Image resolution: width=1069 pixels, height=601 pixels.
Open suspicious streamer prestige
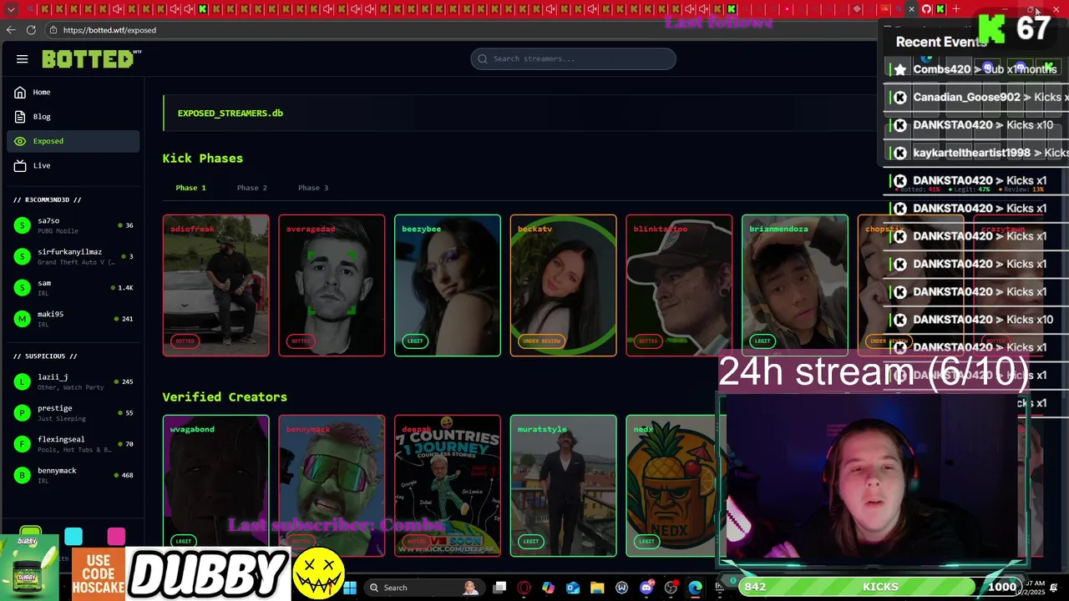point(73,412)
